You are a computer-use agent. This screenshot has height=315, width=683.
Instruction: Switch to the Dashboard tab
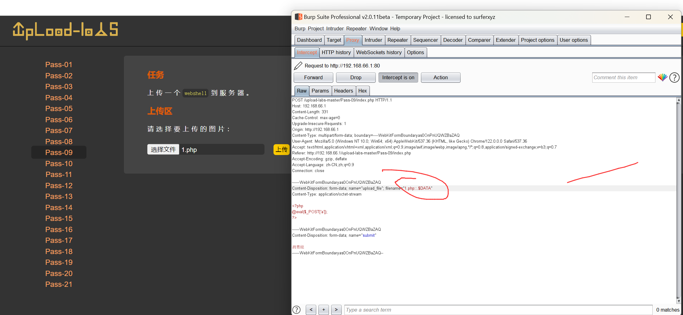309,40
